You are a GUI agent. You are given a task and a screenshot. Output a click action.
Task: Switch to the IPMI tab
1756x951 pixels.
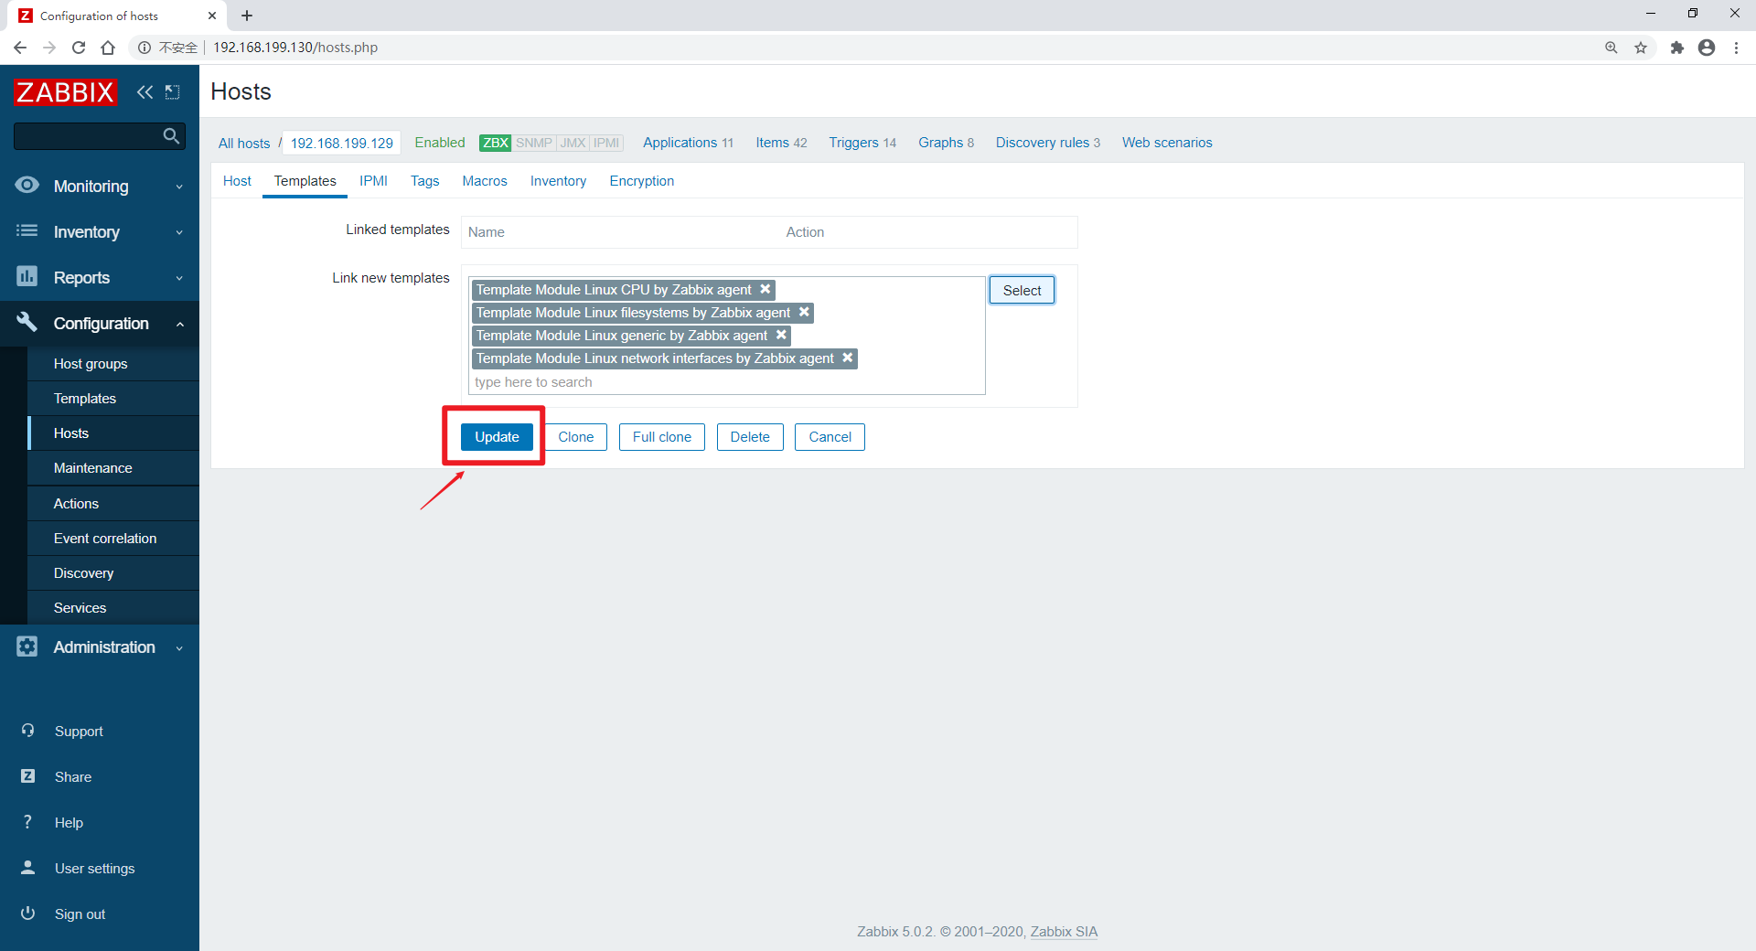point(373,181)
